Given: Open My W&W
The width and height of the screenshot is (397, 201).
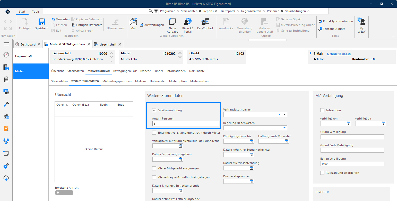Looking at the screenshot, I should tap(361, 25).
